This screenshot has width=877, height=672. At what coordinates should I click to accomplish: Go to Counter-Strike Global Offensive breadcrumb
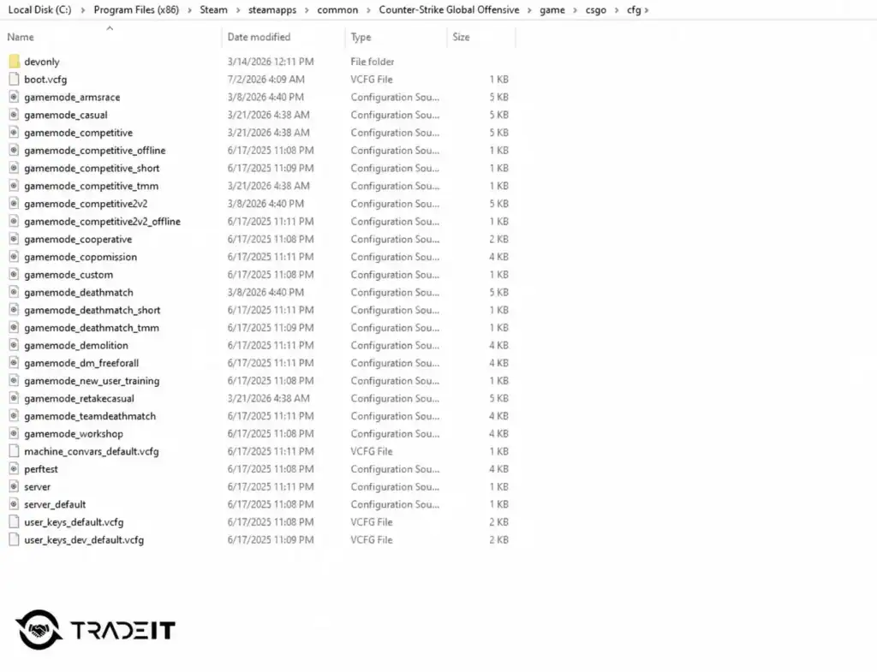click(449, 10)
